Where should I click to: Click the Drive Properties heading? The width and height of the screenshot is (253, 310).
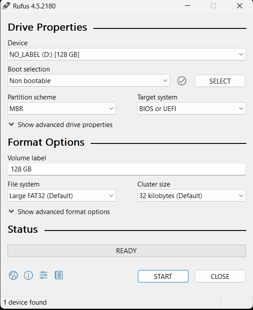coord(48,27)
